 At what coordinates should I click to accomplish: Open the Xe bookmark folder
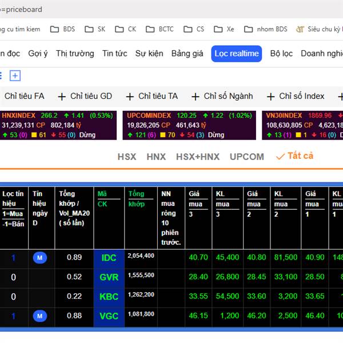pos(224,29)
